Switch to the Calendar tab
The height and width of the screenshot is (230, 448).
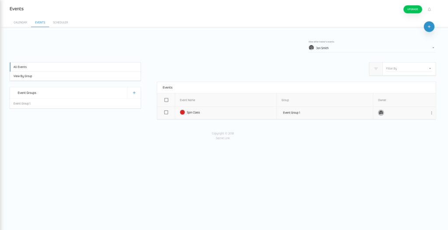coord(20,22)
